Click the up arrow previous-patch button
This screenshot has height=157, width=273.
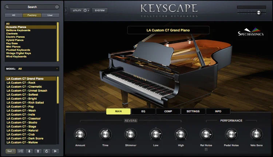coord(38,151)
